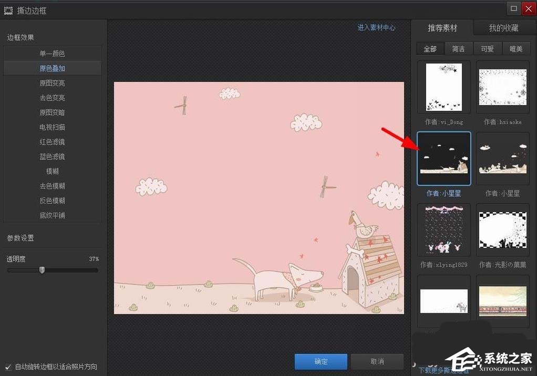Select the frame thumbnail by 作者:hsiaoke

click(x=502, y=87)
